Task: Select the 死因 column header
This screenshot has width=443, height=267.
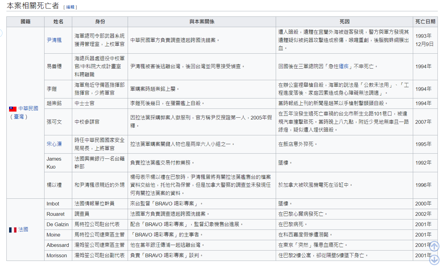Action: click(345, 22)
